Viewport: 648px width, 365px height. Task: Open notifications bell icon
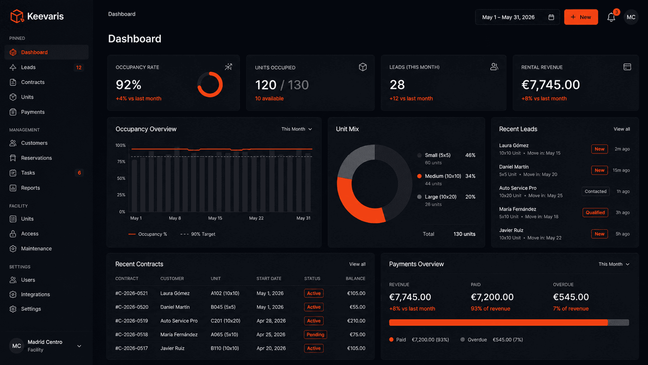tap(611, 17)
